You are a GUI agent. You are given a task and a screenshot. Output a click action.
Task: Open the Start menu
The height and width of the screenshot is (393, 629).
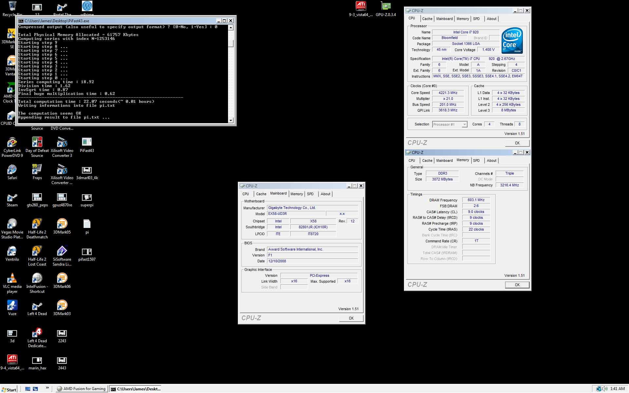(9, 389)
